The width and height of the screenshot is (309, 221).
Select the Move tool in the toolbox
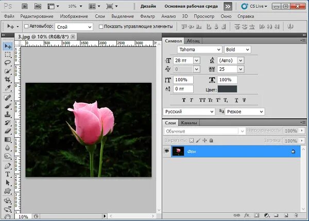8,46
